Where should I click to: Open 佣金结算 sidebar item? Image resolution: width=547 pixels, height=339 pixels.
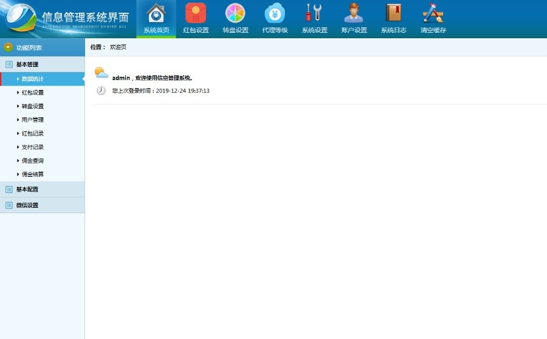tap(33, 174)
